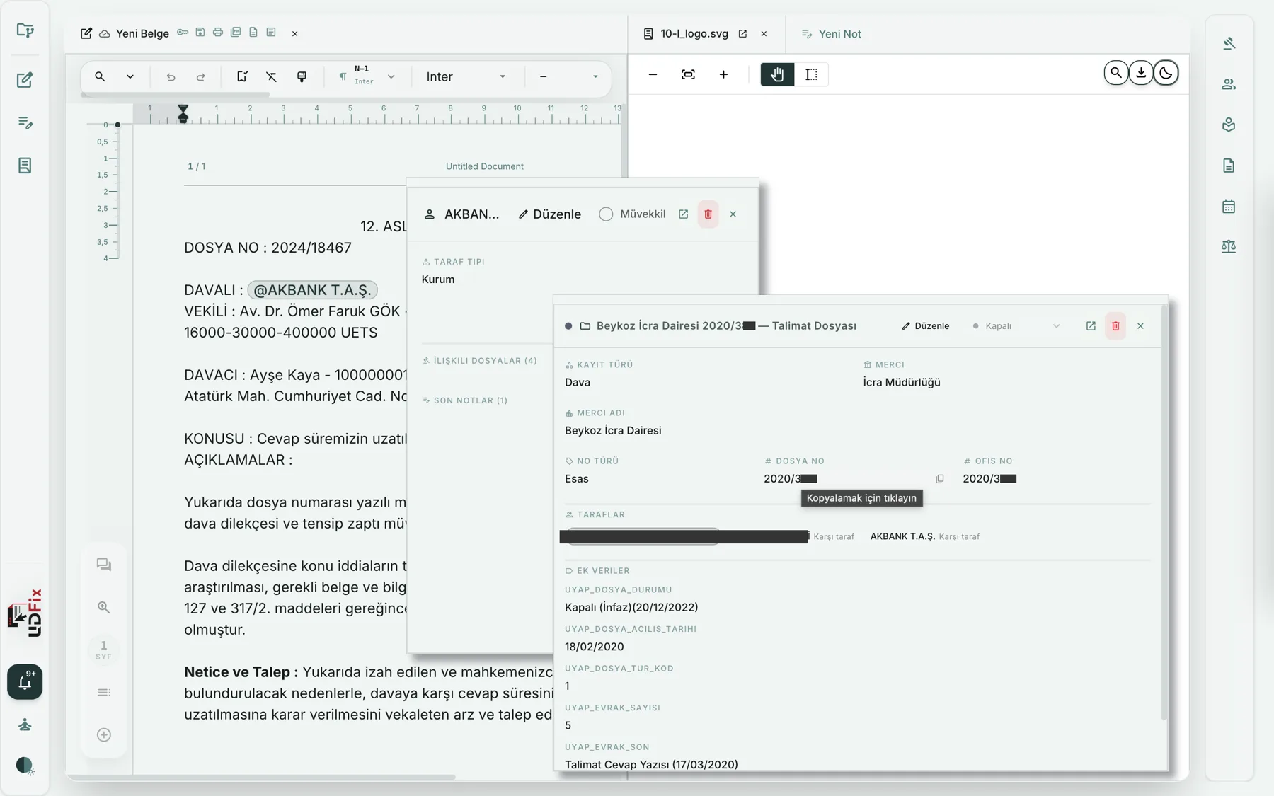Activate the text selection cursor tool
The image size is (1274, 796).
click(811, 74)
